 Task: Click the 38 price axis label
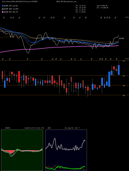tap(124, 96)
